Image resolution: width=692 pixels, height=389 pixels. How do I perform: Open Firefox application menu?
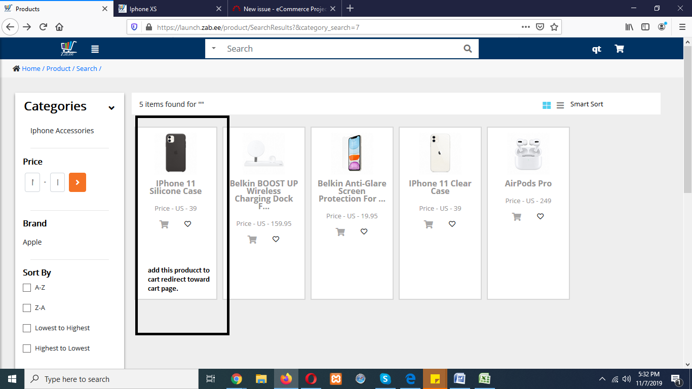681,27
